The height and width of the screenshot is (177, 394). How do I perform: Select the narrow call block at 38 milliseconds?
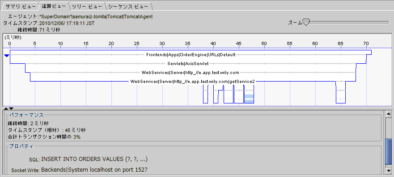pos(206,94)
